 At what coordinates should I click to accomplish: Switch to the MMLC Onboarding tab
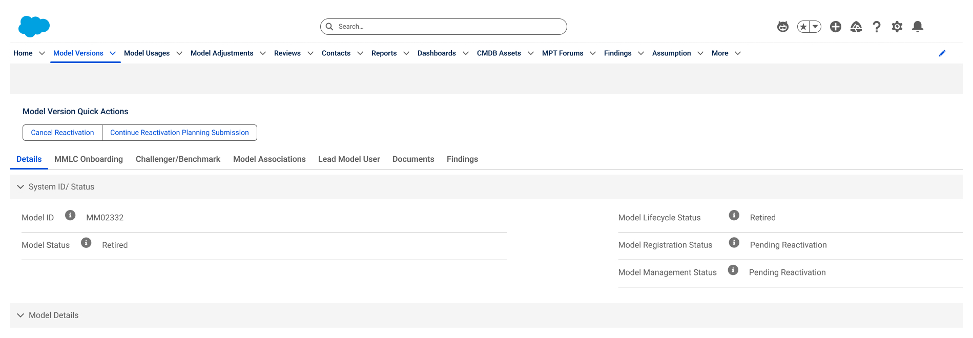pyautogui.click(x=89, y=159)
